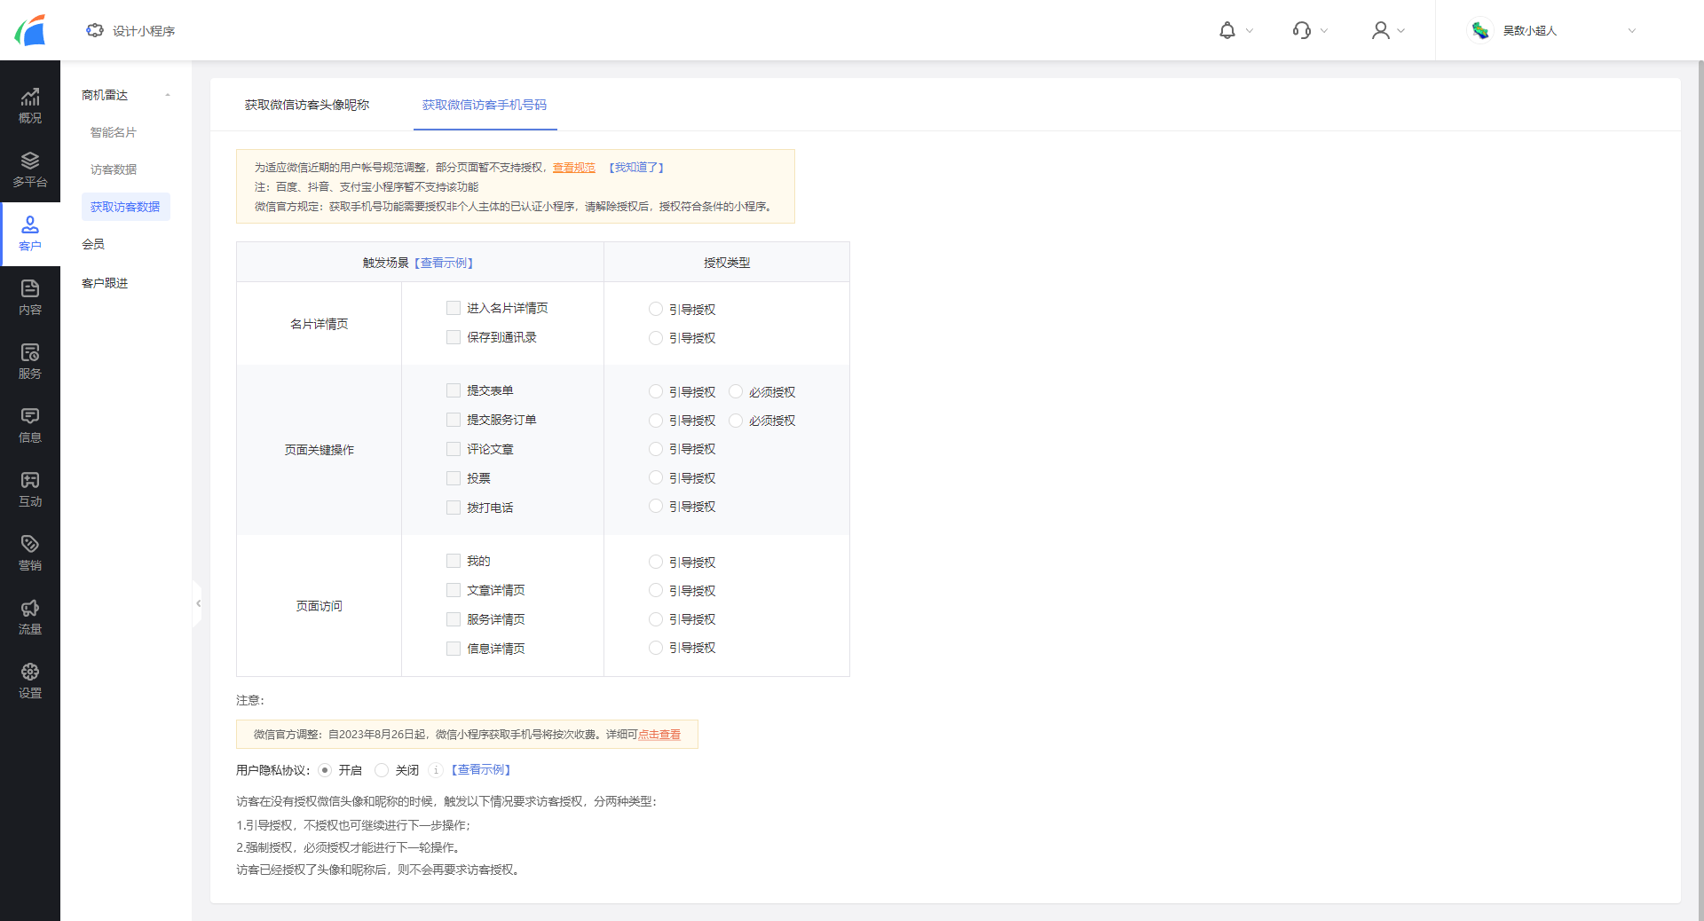Click info icon next to 关闭 option
The image size is (1704, 921).
pos(436,770)
